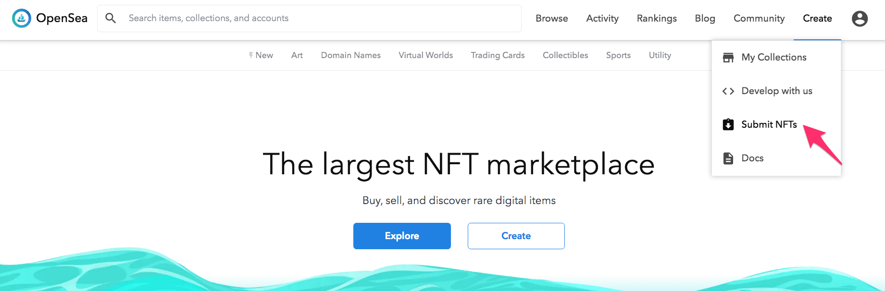Viewport: 885px width, 291px height.
Task: Go to the Blog
Action: click(x=705, y=18)
